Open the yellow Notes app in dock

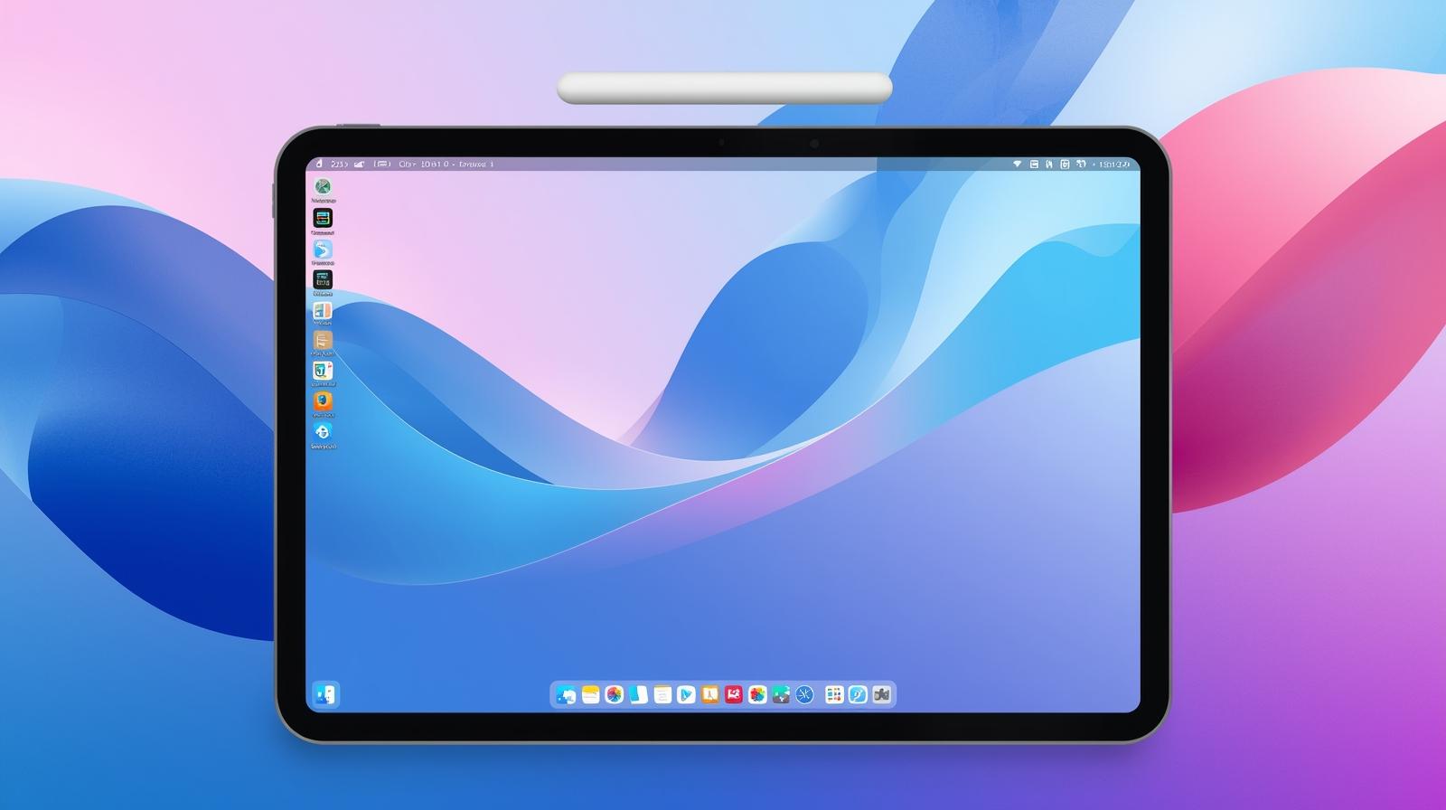pos(590,694)
